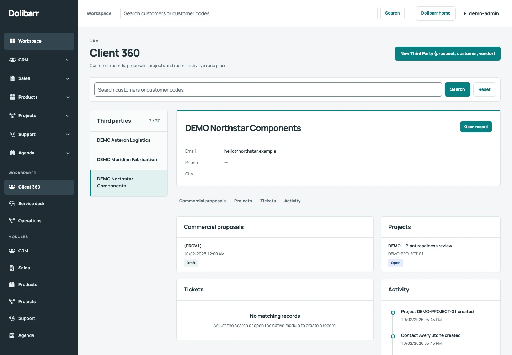Click the Support icon under the Modules heading

pos(12,318)
